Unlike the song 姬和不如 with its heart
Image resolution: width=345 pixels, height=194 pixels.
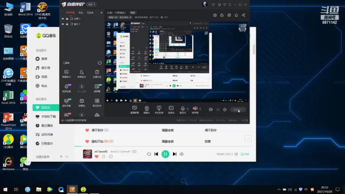pyautogui.click(x=87, y=141)
